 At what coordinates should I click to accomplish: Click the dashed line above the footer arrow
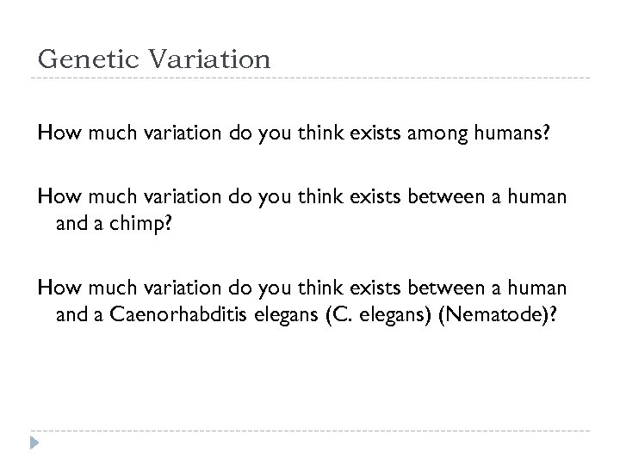pyautogui.click(x=310, y=431)
